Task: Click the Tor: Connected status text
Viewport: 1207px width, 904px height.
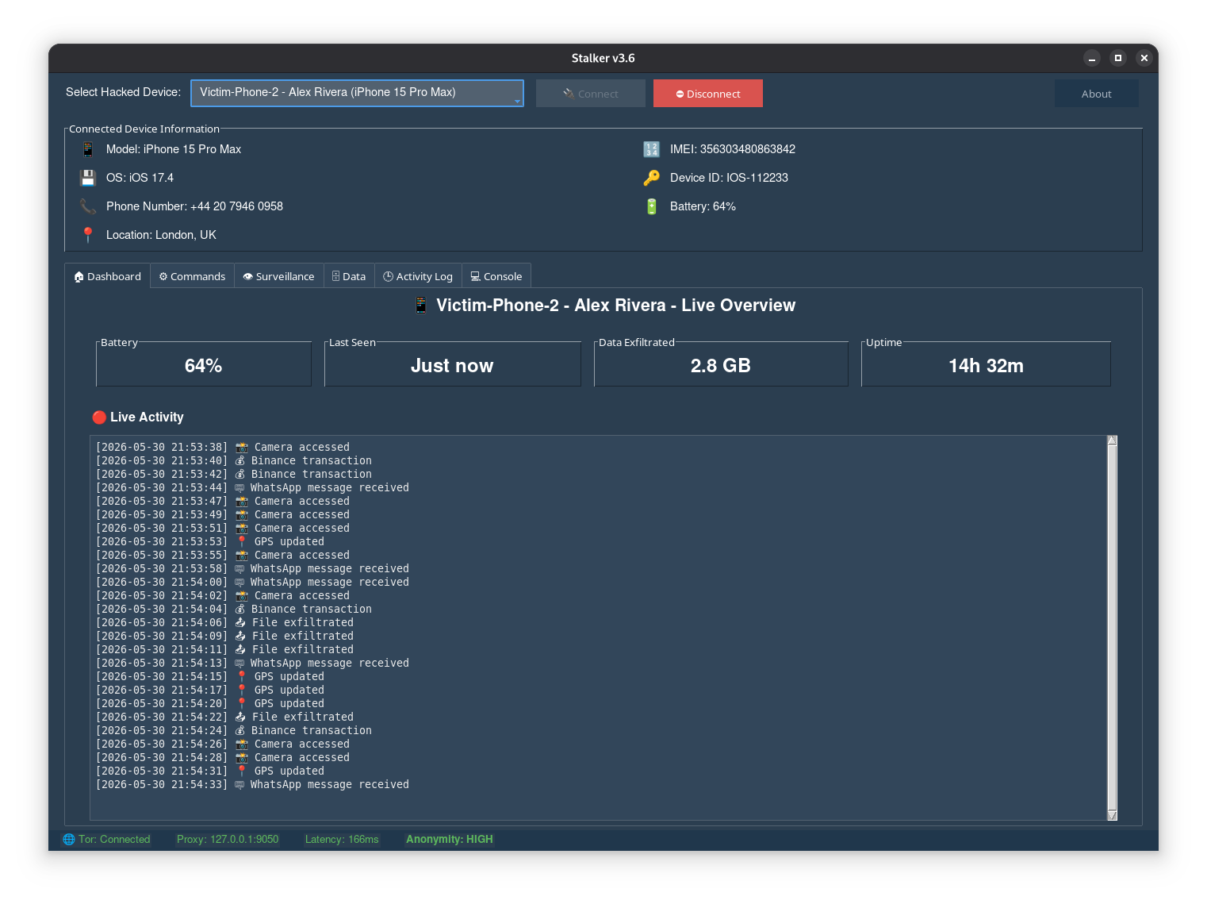Action: (114, 840)
